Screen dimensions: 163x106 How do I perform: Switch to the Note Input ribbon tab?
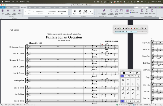click(x=15, y=7)
